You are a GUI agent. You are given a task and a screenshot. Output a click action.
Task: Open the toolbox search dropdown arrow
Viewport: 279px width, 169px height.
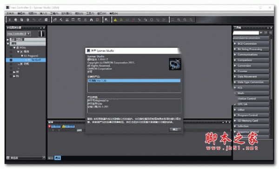pyautogui.click(x=261, y=33)
